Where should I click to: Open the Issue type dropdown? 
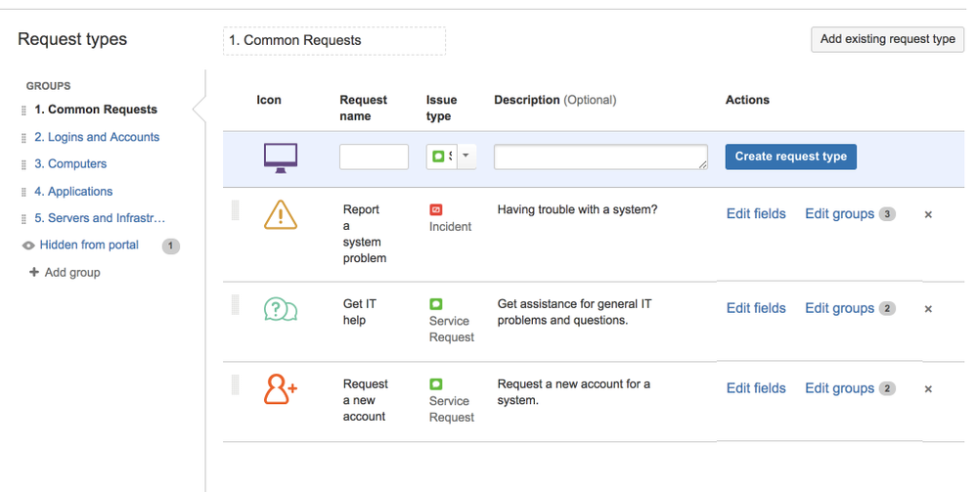(x=466, y=157)
